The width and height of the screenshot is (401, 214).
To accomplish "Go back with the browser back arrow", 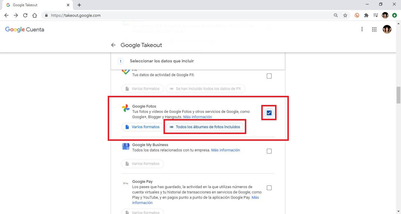I will [x=6, y=15].
